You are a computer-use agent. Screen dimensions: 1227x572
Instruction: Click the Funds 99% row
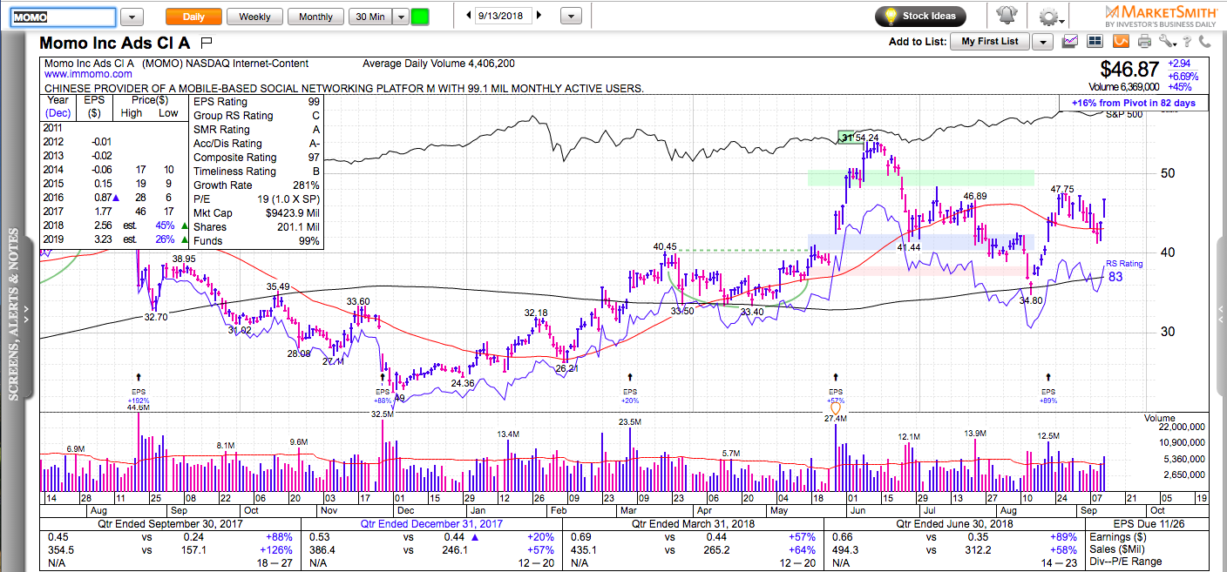coord(257,241)
